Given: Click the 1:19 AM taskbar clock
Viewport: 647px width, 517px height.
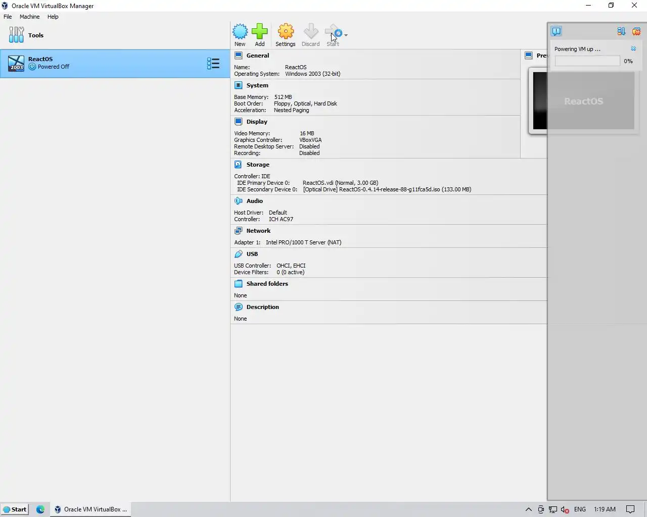Looking at the screenshot, I should [605, 509].
